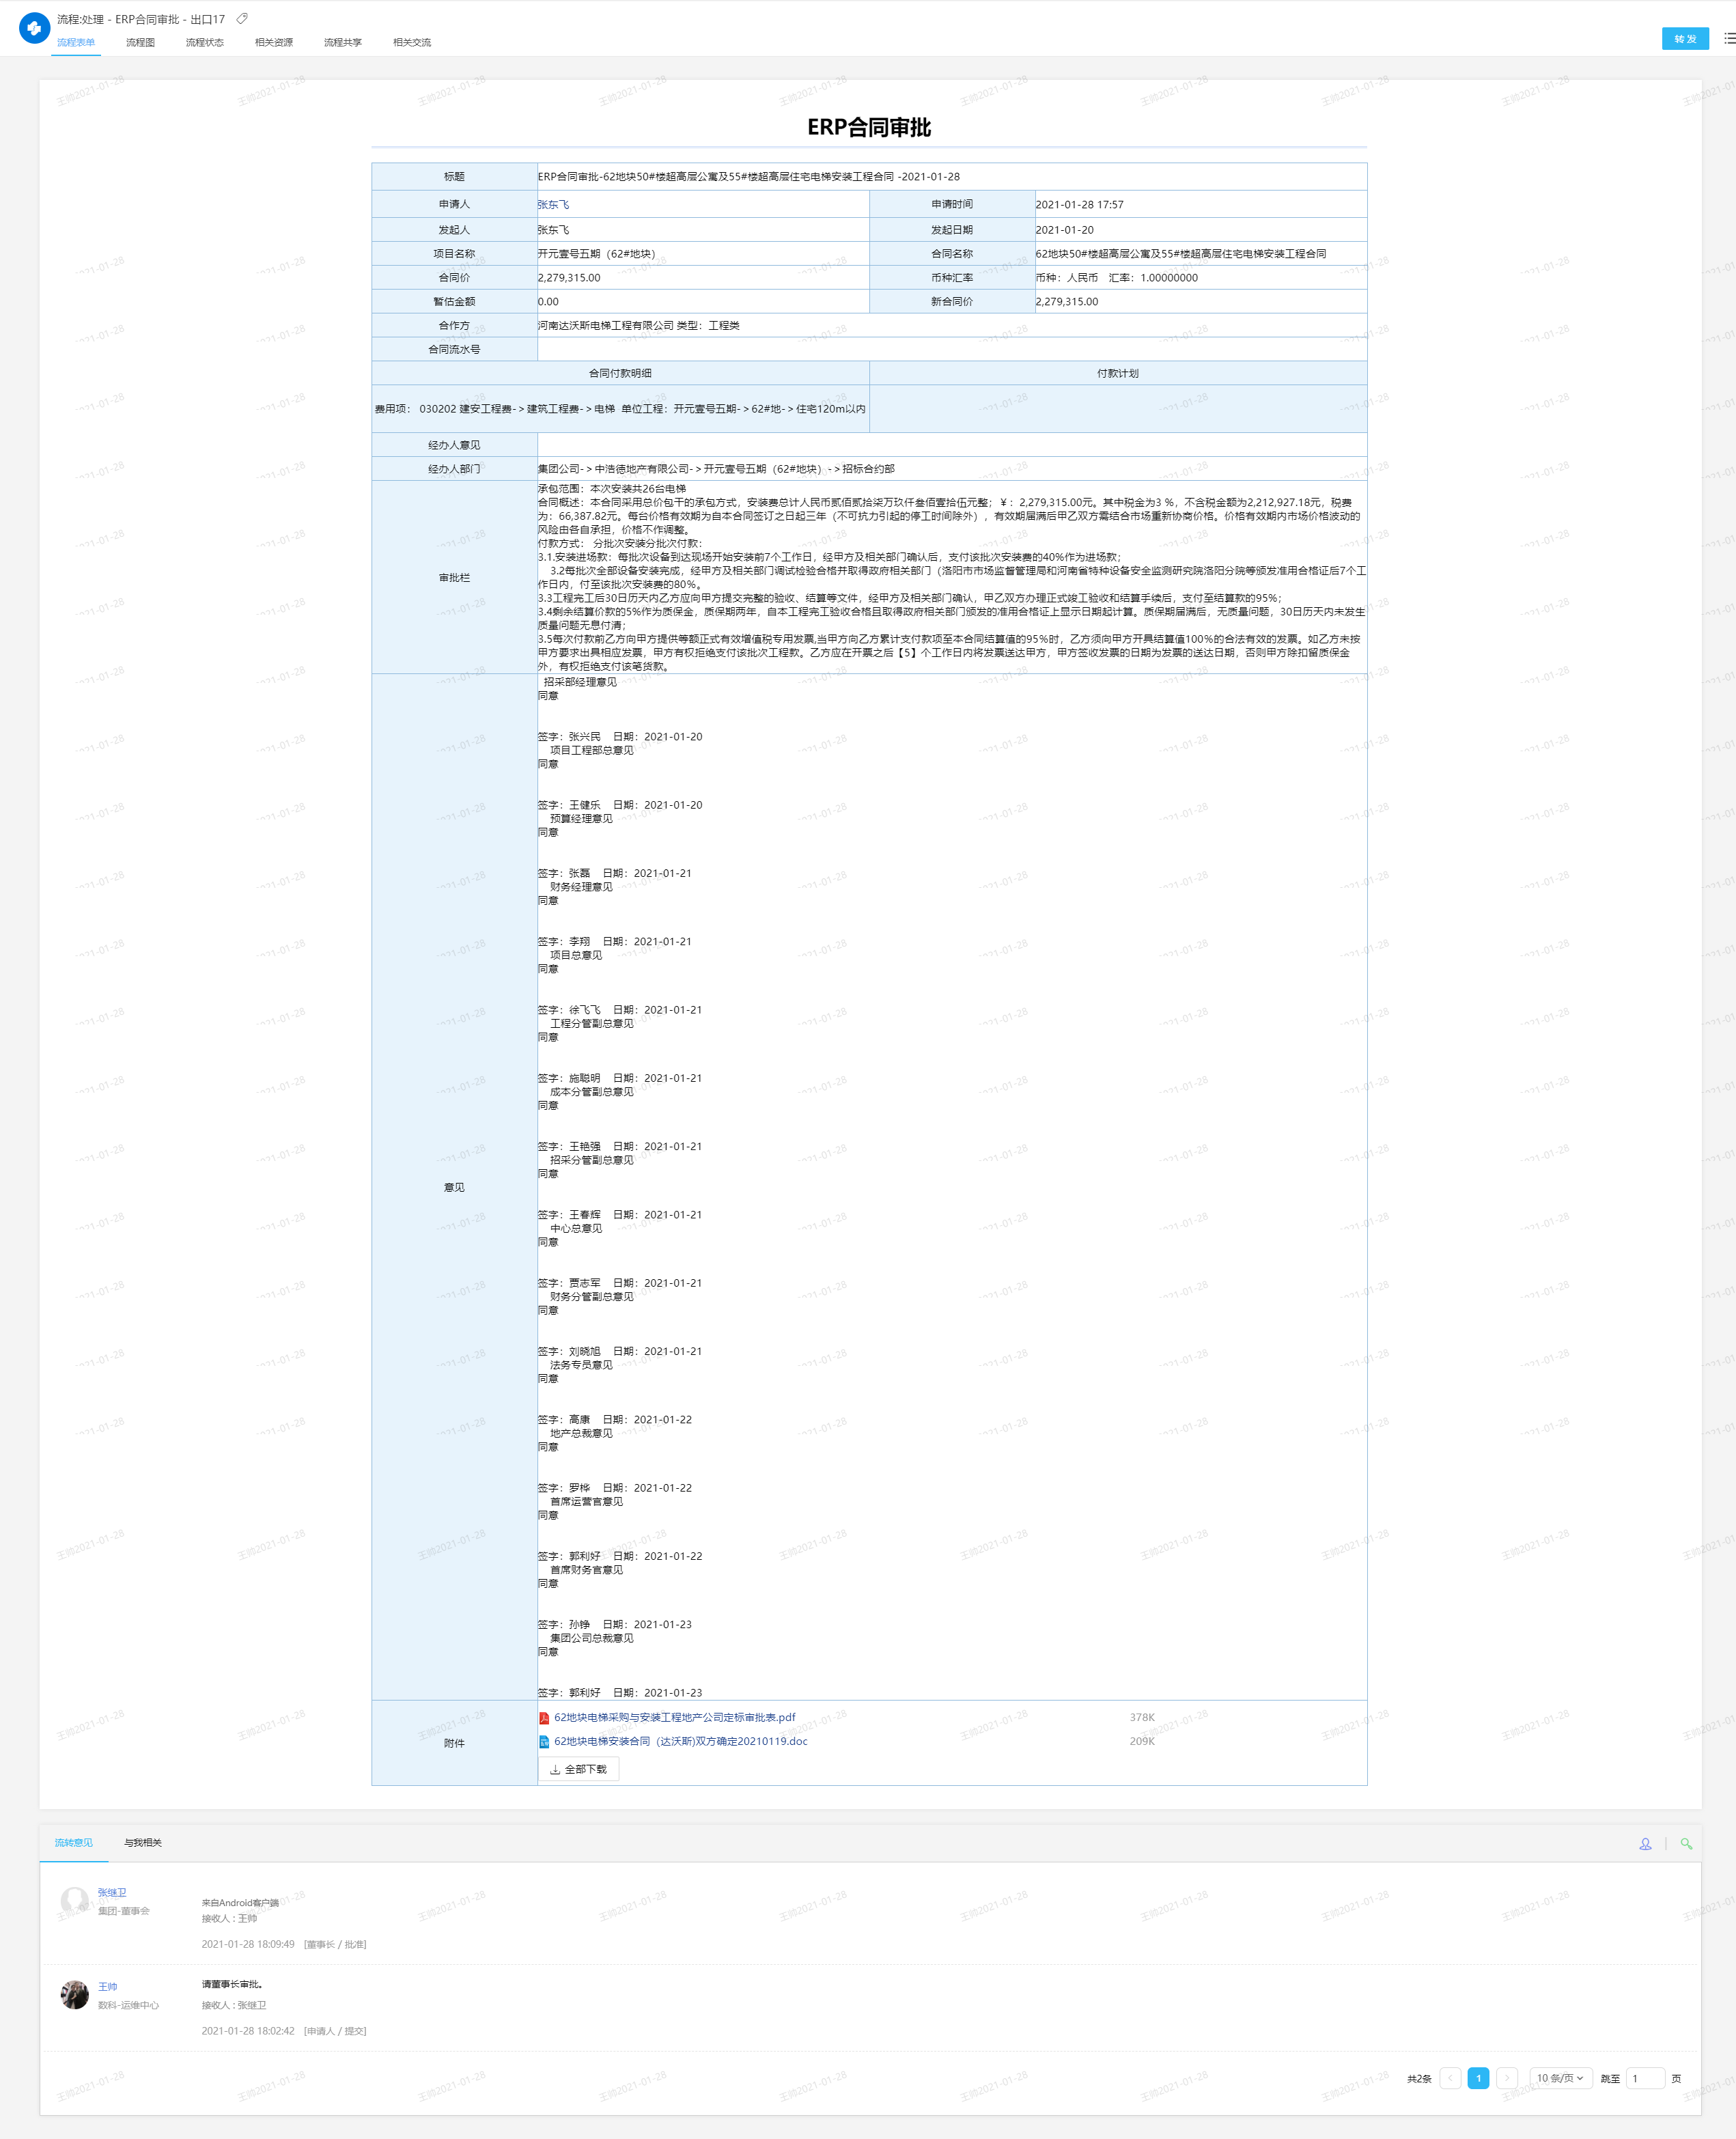Click the blue user filter icon

coord(1645,1843)
